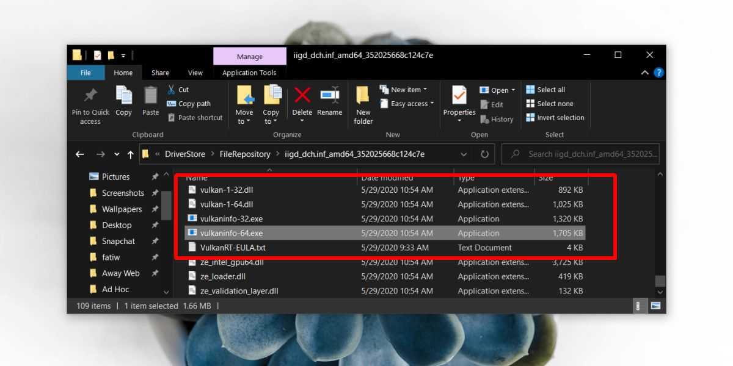
Task: Click the Help question mark icon
Action: tap(658, 73)
